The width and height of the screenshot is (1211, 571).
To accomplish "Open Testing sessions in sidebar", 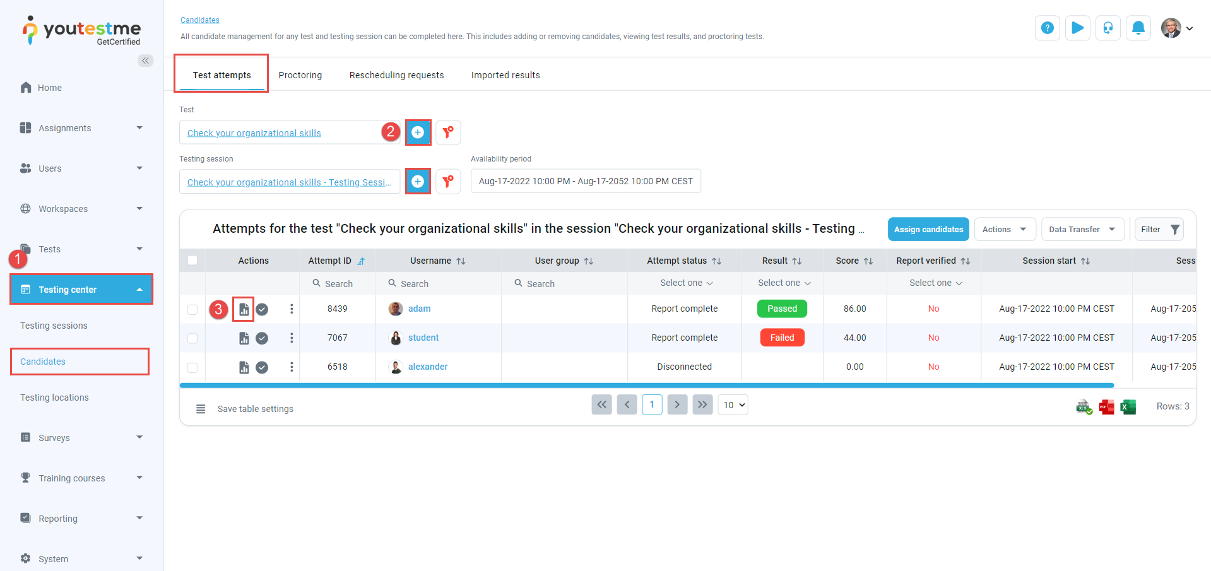I will click(54, 326).
